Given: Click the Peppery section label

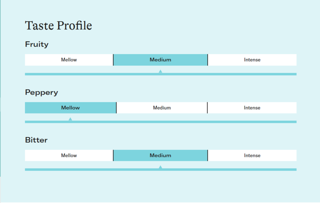Looking at the screenshot, I should 42,92.
